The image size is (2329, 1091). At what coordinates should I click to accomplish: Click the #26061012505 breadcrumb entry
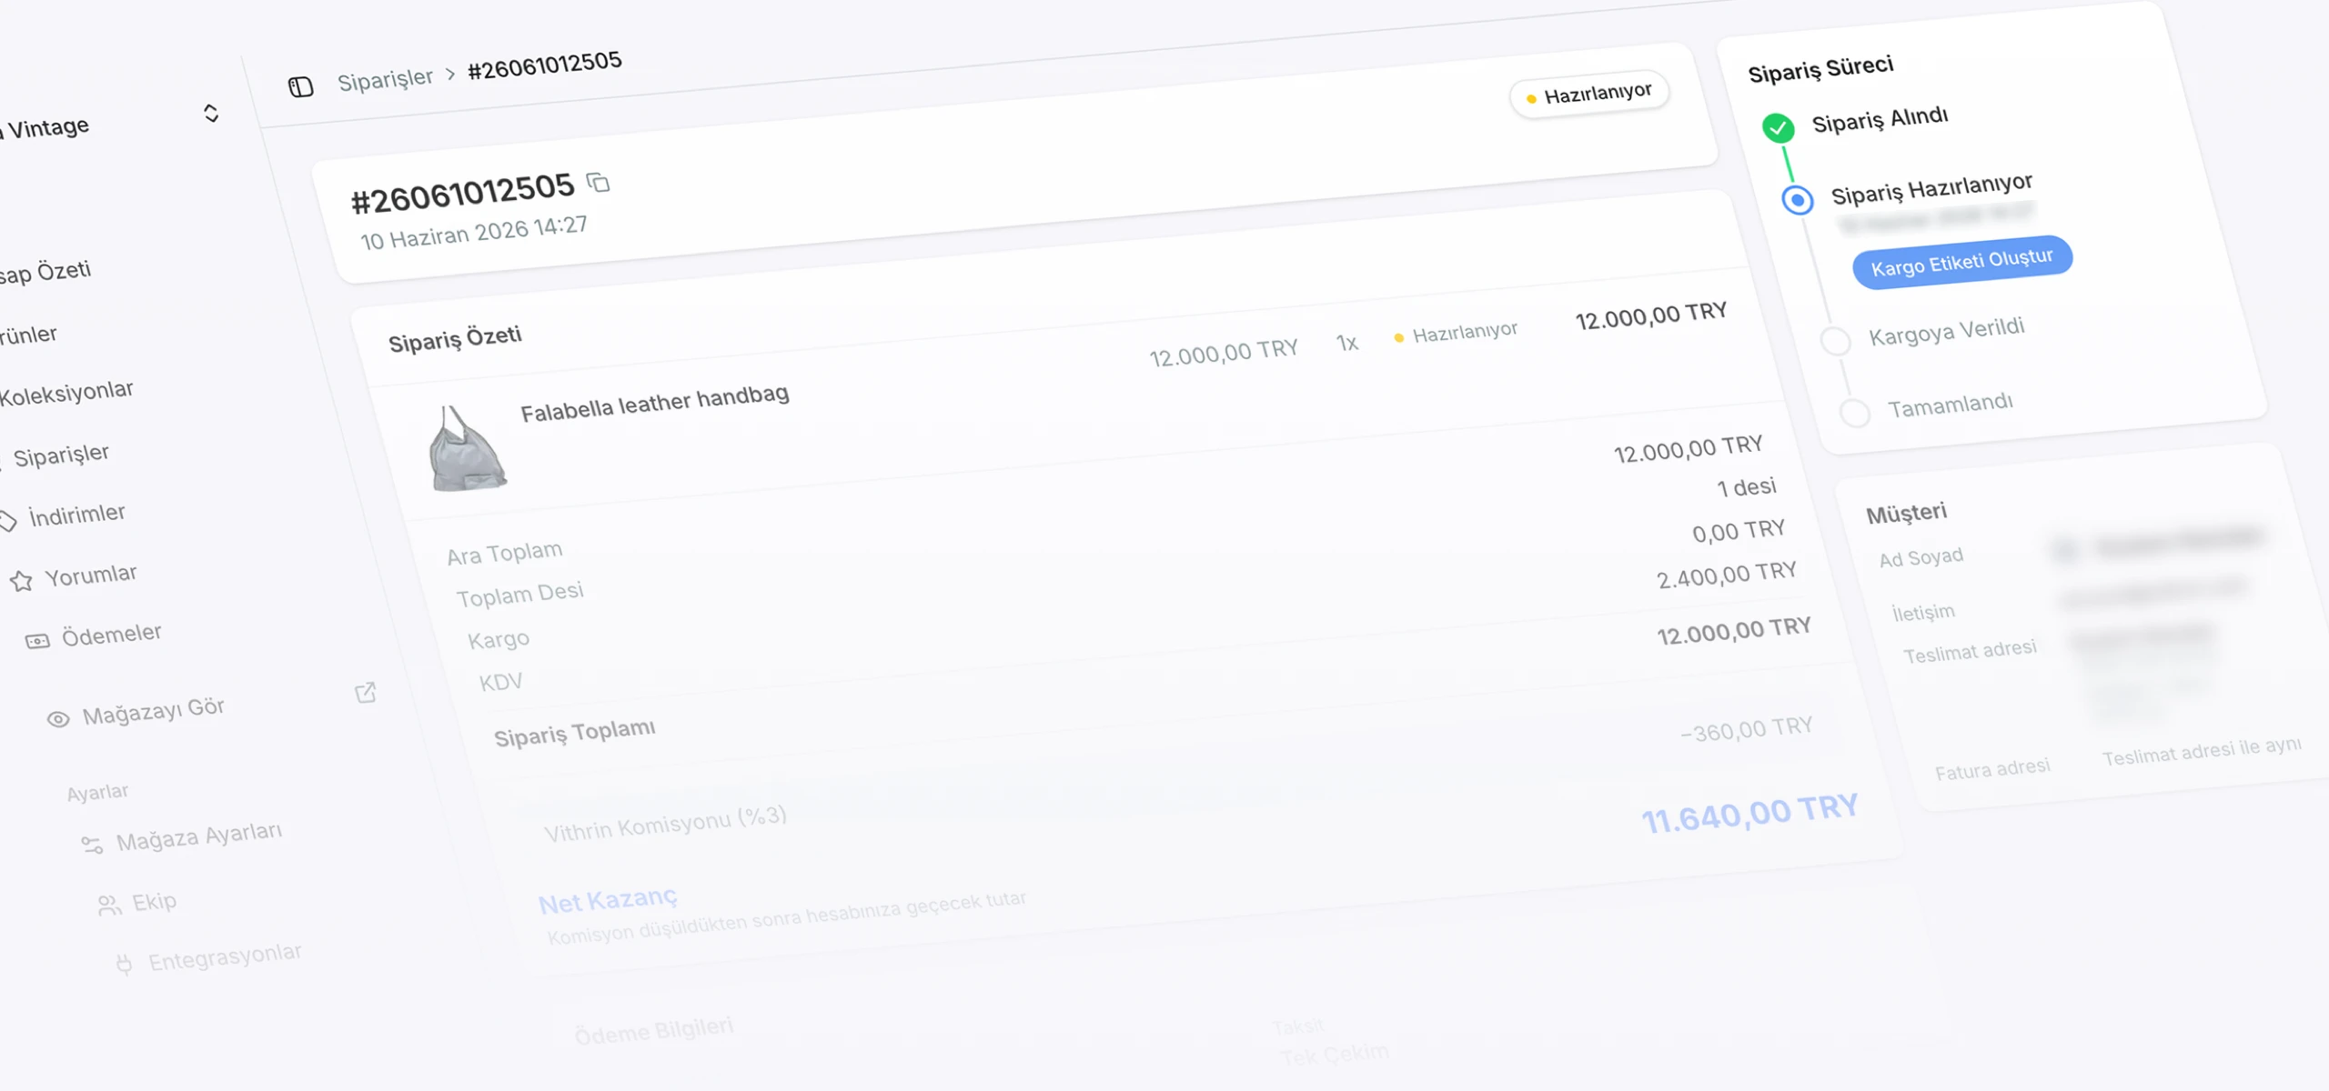545,65
